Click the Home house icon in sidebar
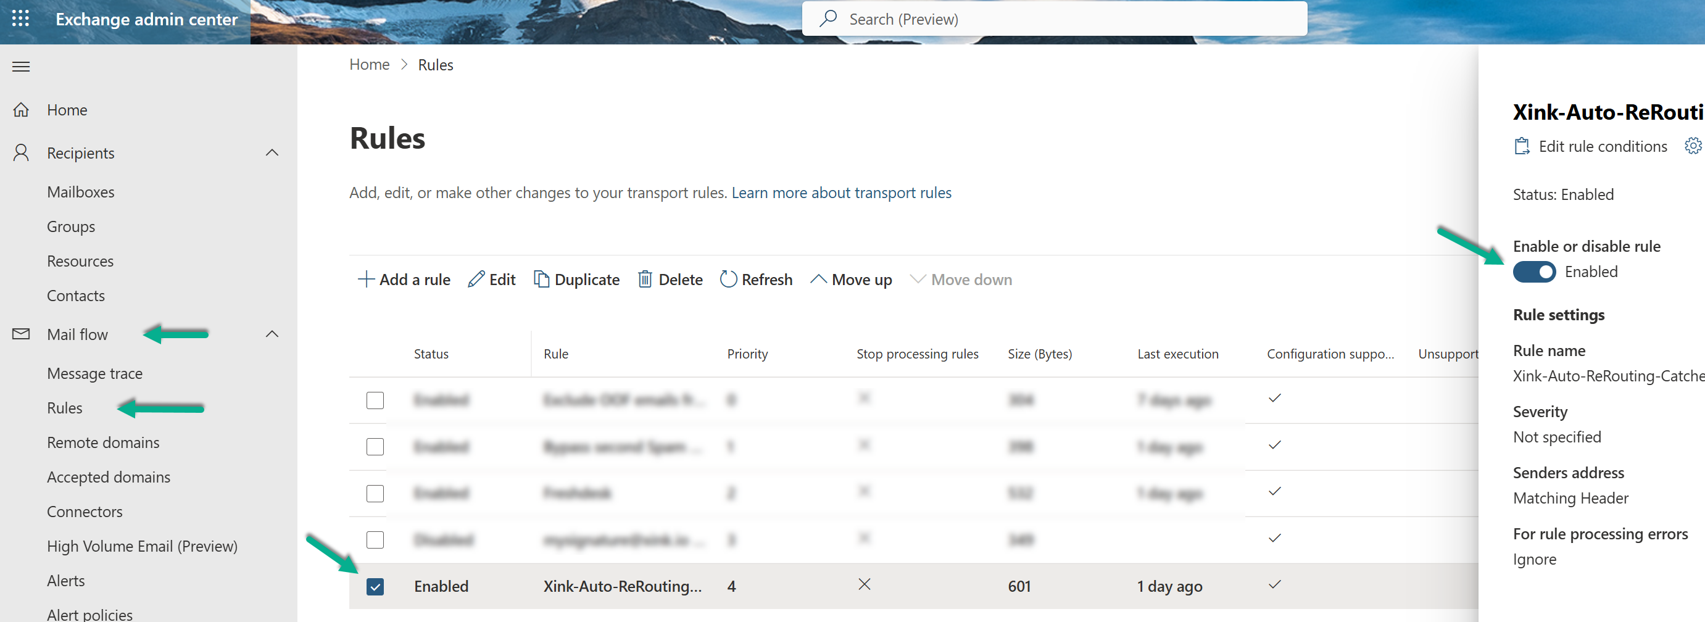The width and height of the screenshot is (1705, 622). point(21,110)
